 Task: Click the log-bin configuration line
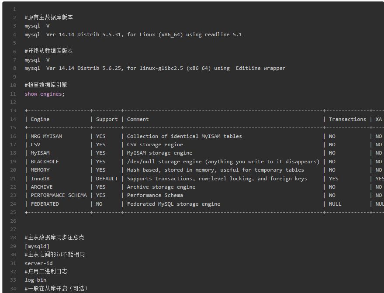[35, 280]
